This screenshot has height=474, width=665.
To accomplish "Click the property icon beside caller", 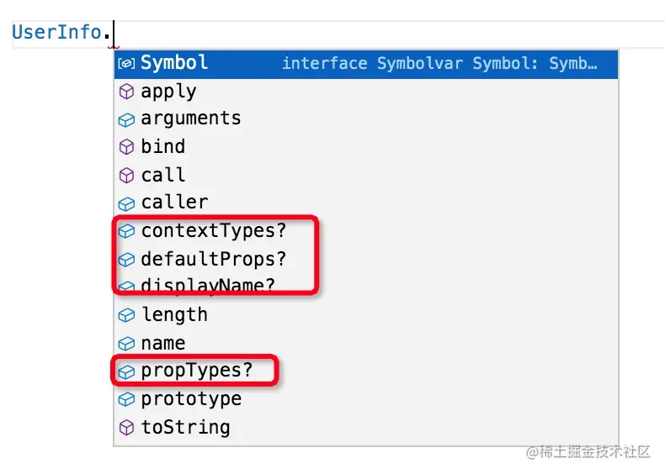I will pos(126,203).
